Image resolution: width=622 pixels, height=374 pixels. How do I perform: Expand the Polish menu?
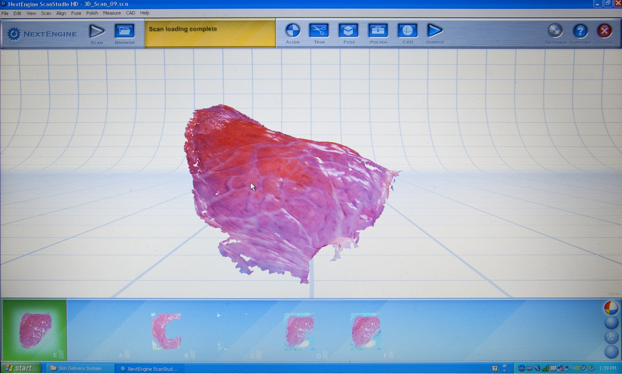point(92,13)
